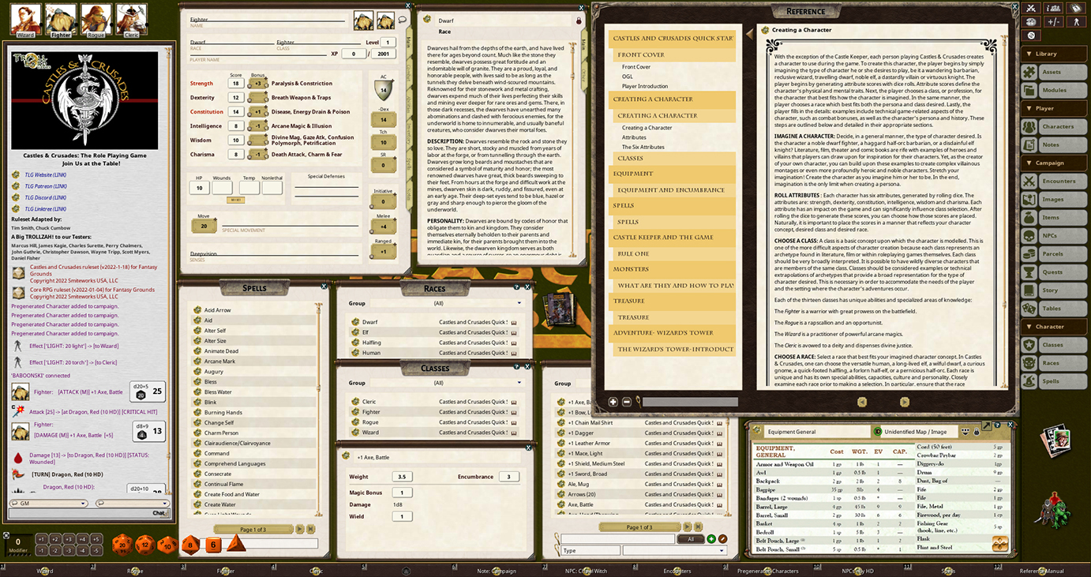This screenshot has width=1091, height=577.
Task: Open the Items bag icon
Action: [x=1029, y=217]
